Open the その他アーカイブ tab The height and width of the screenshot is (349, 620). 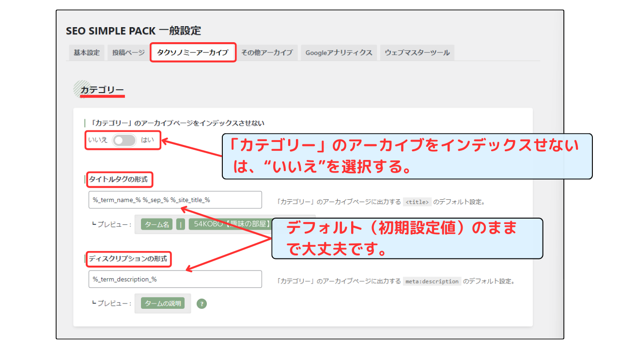(x=267, y=53)
